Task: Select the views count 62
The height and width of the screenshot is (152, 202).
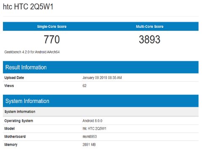Action: 85,86
